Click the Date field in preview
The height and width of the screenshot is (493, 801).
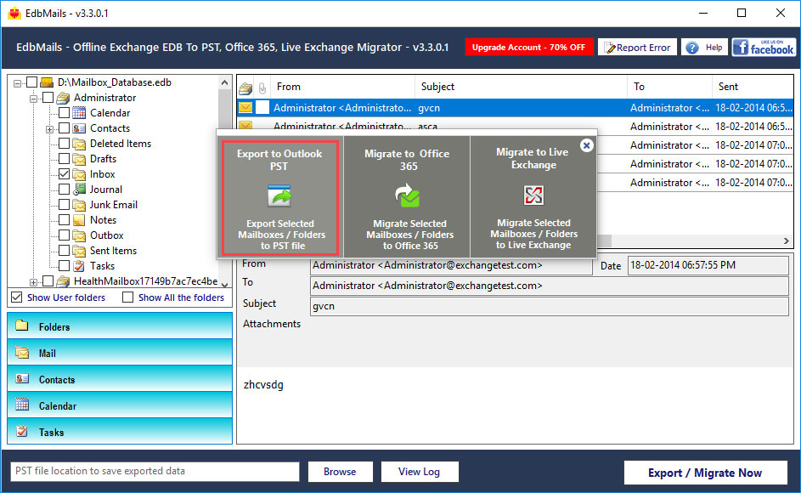(708, 265)
